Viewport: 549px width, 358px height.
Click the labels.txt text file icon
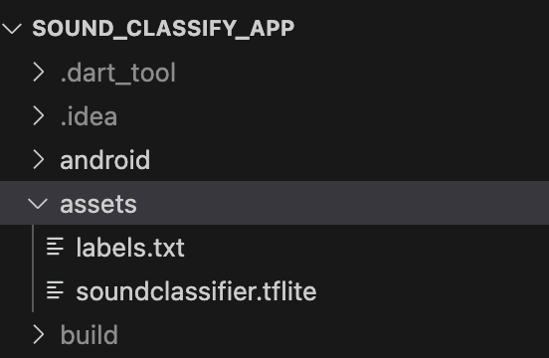(55, 247)
